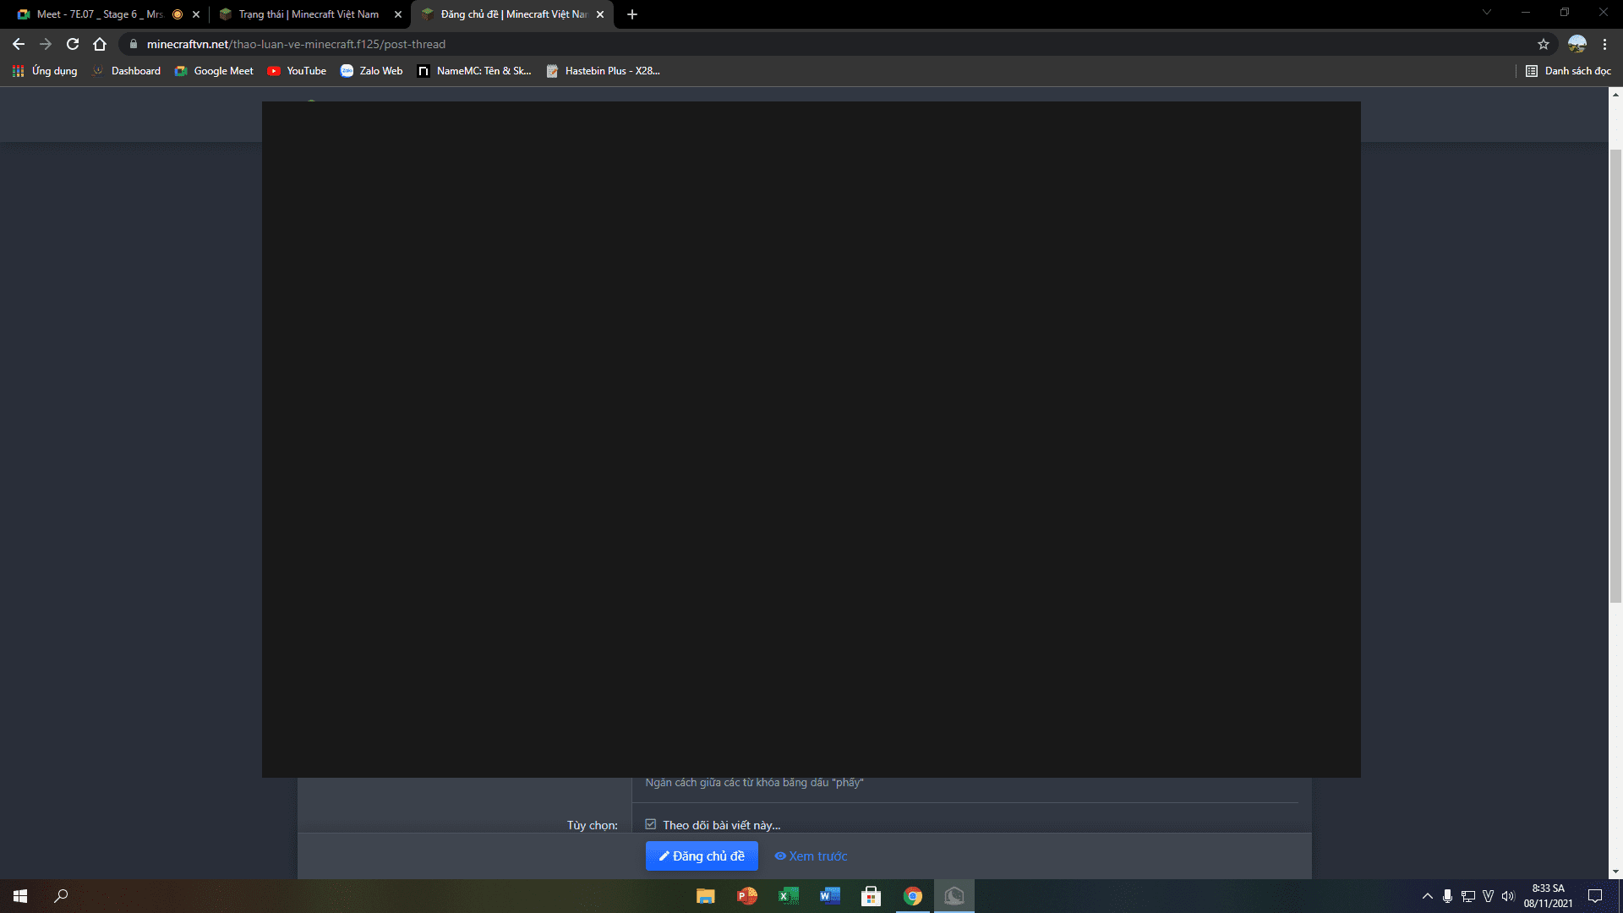The height and width of the screenshot is (913, 1623).
Task: Open Google Meet bookmark
Action: tap(214, 71)
